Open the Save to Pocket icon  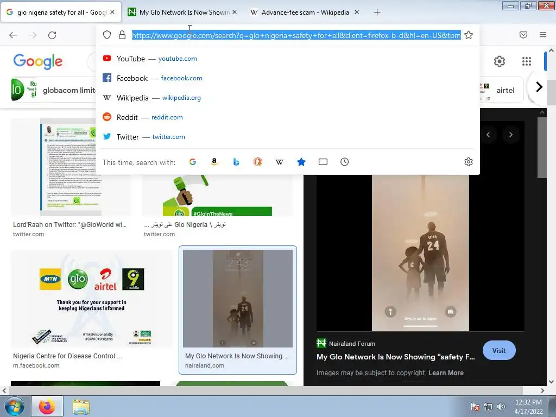[523, 35]
